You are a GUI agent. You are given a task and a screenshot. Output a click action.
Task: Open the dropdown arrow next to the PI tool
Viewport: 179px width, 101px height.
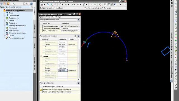coord(44,4)
